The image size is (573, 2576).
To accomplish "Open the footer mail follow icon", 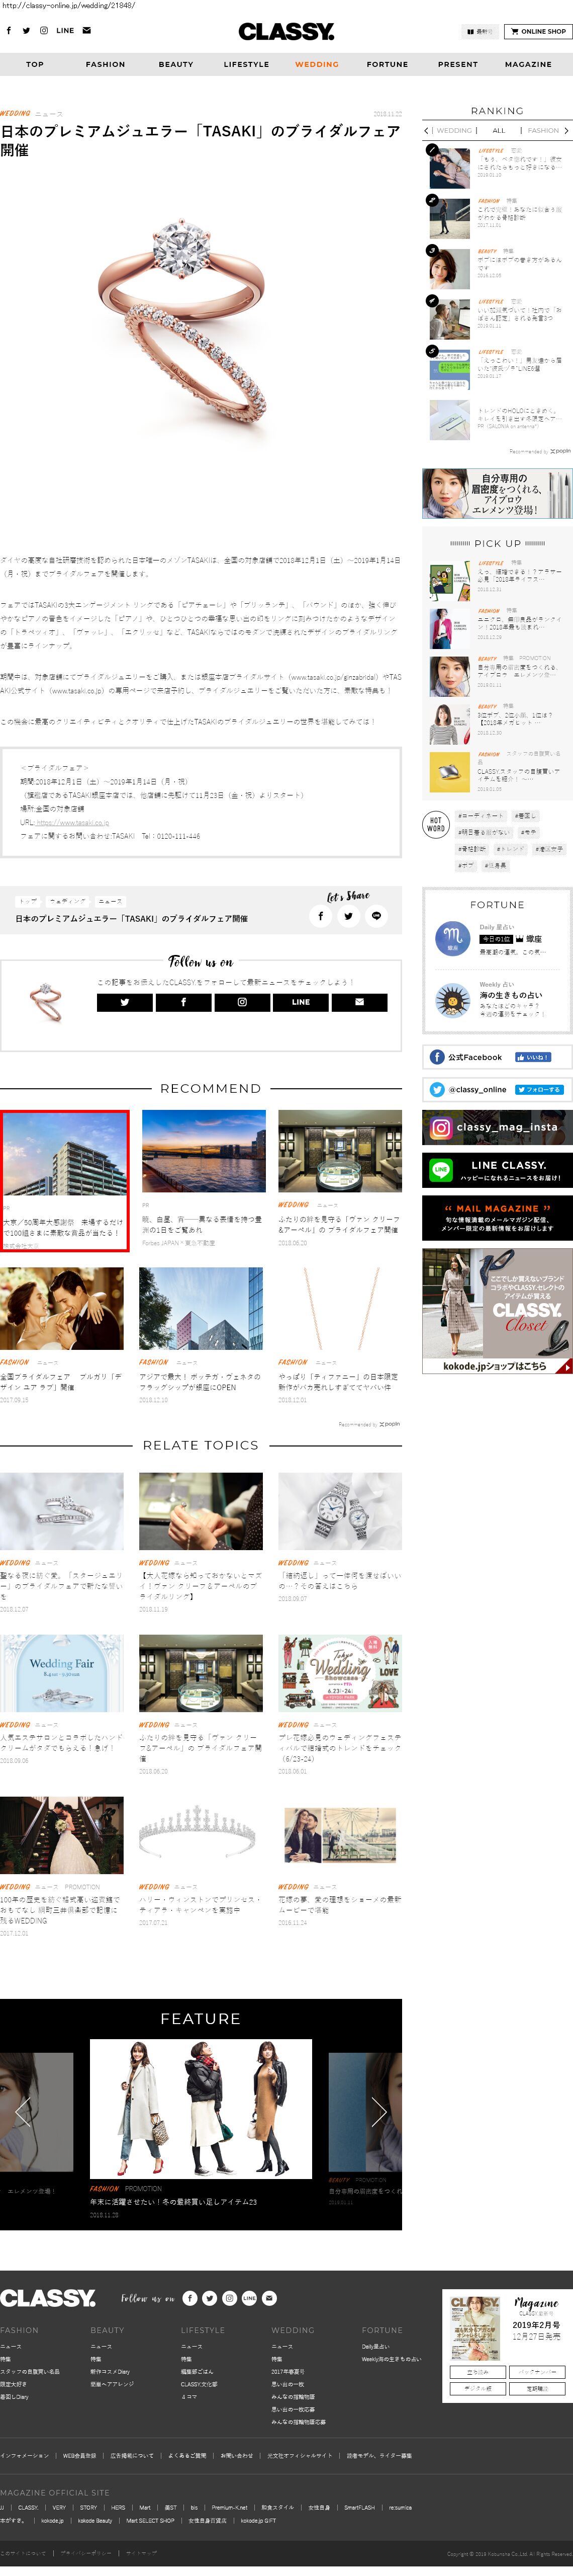I will tap(269, 2298).
